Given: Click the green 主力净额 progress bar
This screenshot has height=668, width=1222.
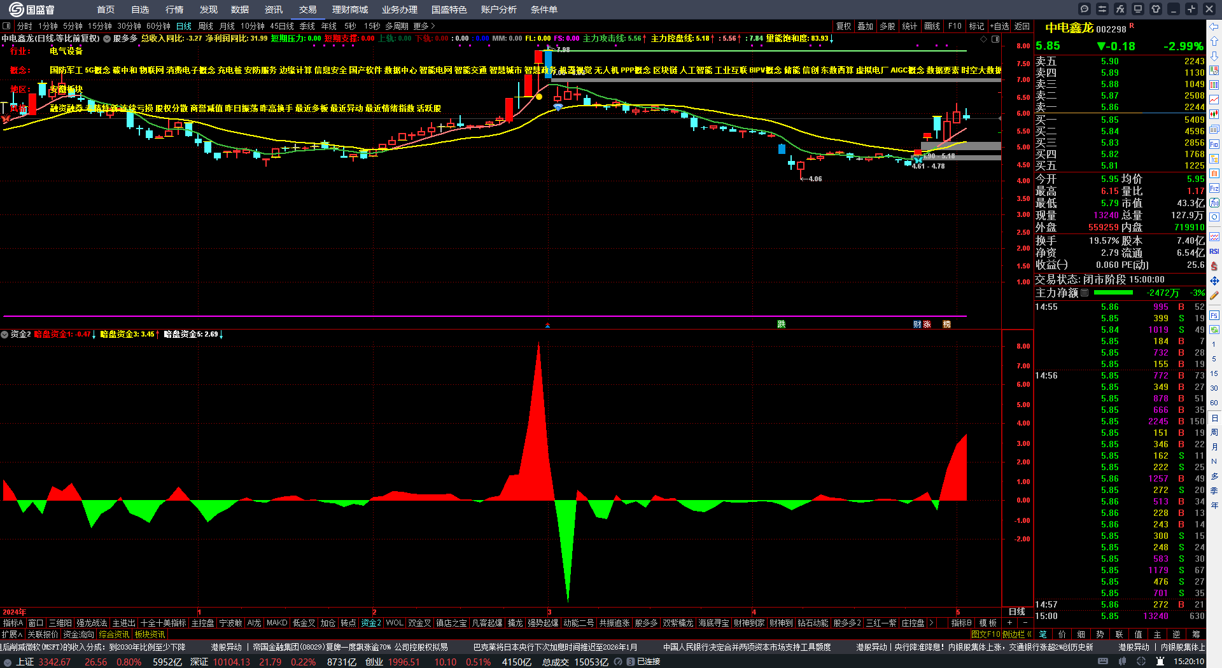Looking at the screenshot, I should coord(1113,293).
